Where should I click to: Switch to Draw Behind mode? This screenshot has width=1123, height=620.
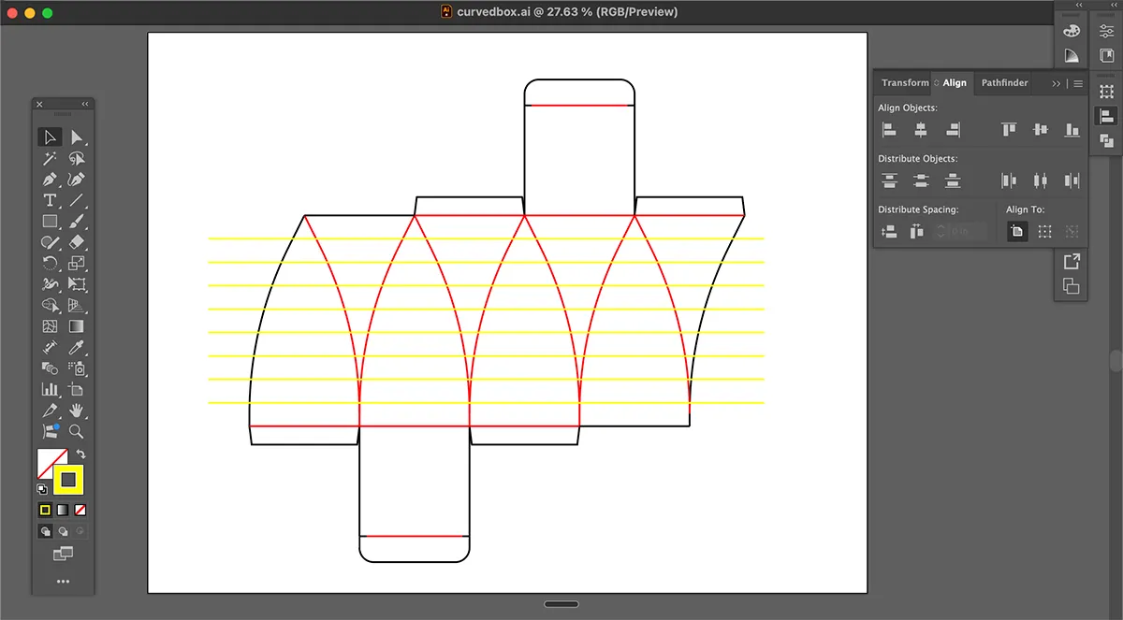(62, 531)
